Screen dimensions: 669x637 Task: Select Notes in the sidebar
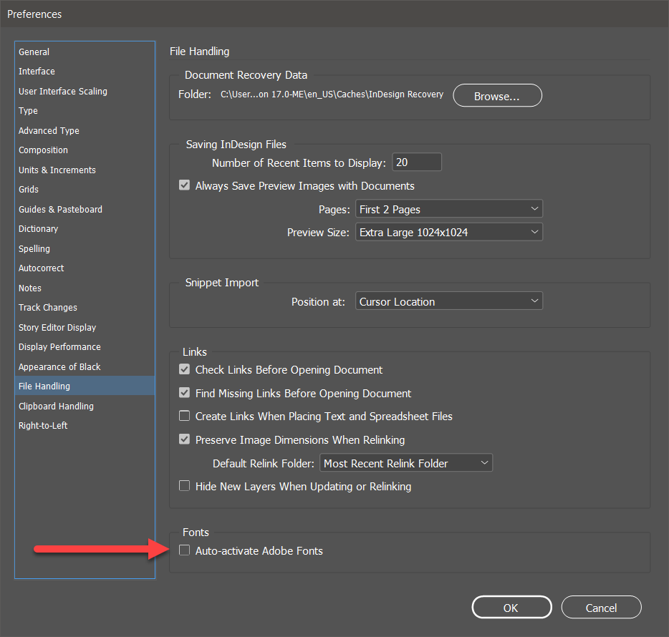(x=85, y=288)
